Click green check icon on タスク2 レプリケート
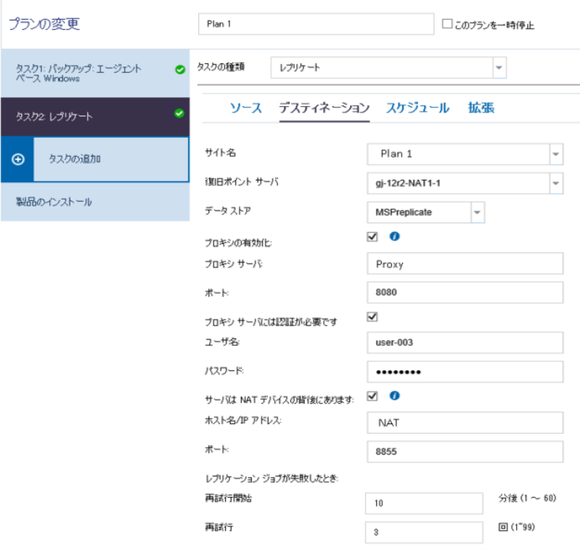 (x=179, y=114)
